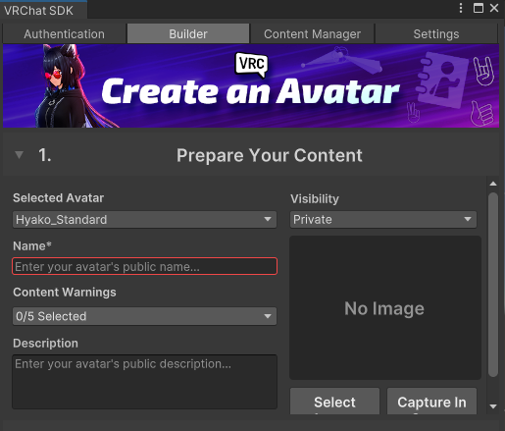Click the VRC speech-bubble logo in banner
Viewport: 505px width, 431px height.
[251, 65]
